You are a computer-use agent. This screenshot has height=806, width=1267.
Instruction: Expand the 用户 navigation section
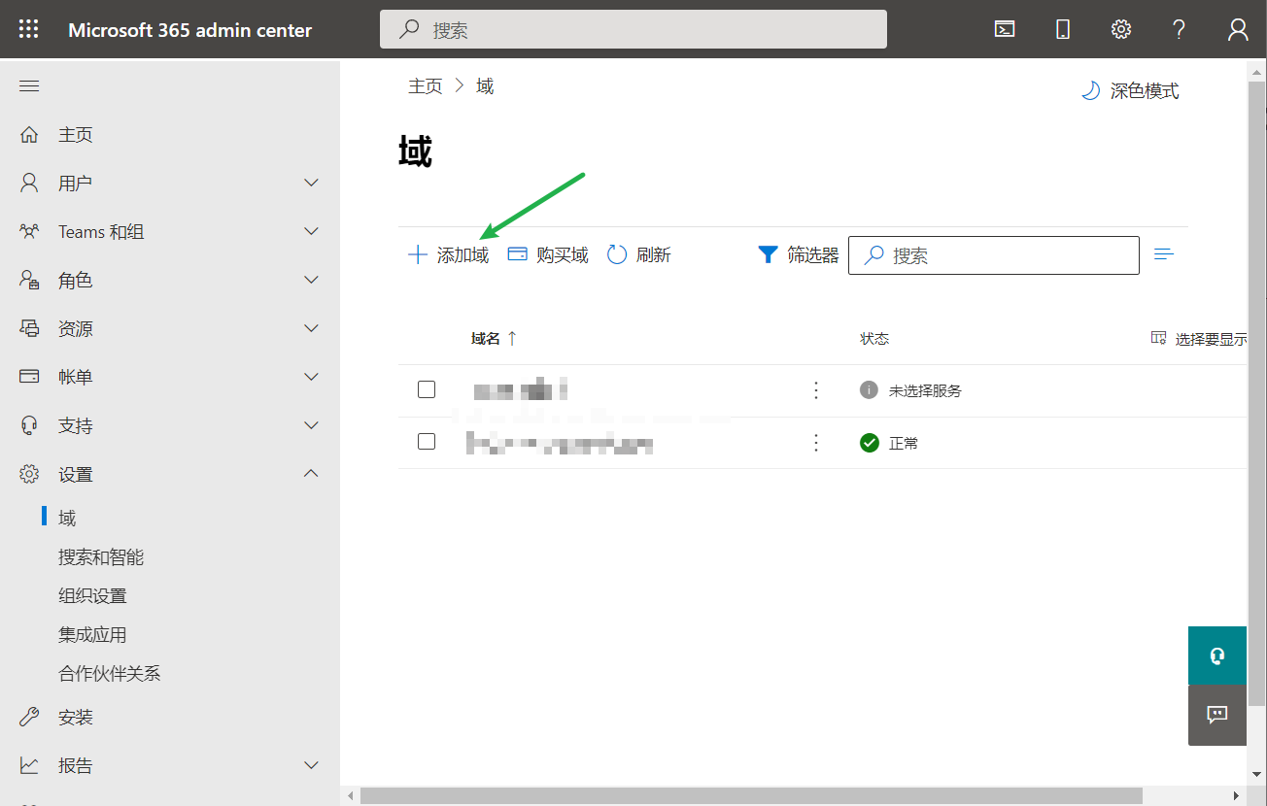311,183
